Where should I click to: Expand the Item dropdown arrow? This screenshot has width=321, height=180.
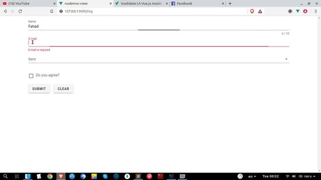click(286, 59)
